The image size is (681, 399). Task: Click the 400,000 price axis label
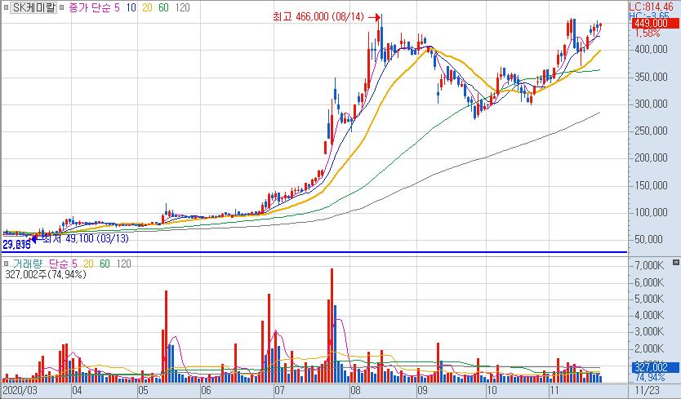point(651,50)
